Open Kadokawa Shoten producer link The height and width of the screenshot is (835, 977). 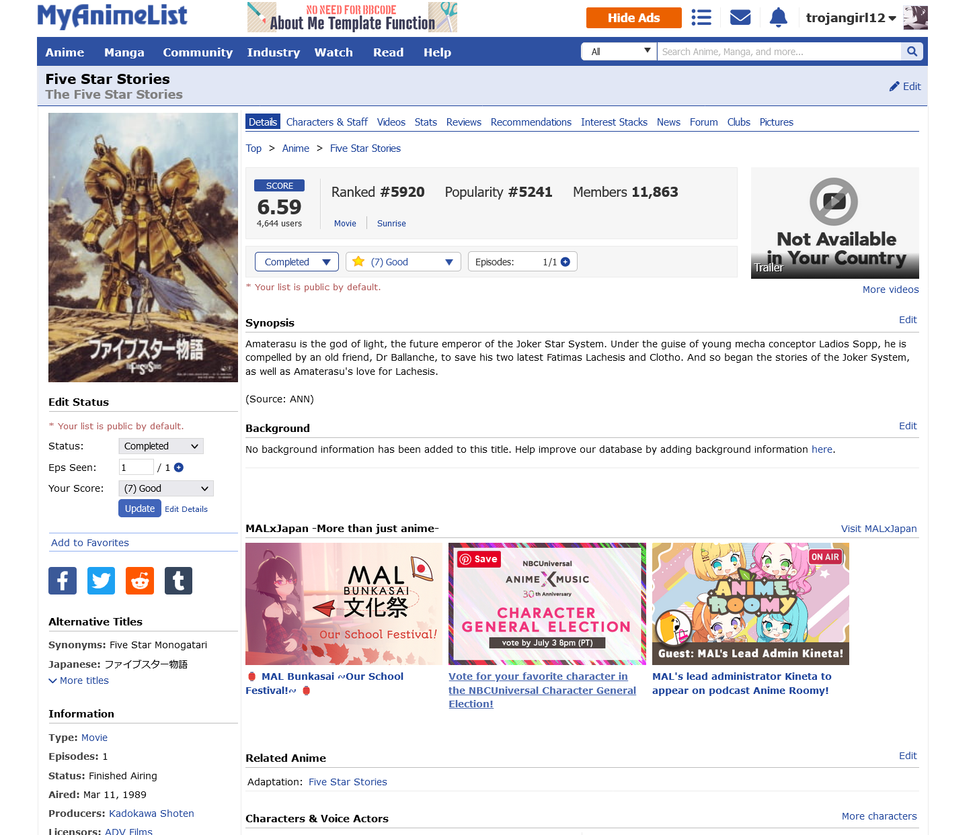click(151, 814)
